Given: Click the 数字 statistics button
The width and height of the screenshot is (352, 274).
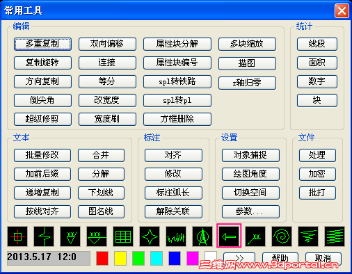Looking at the screenshot, I should pyautogui.click(x=317, y=81).
